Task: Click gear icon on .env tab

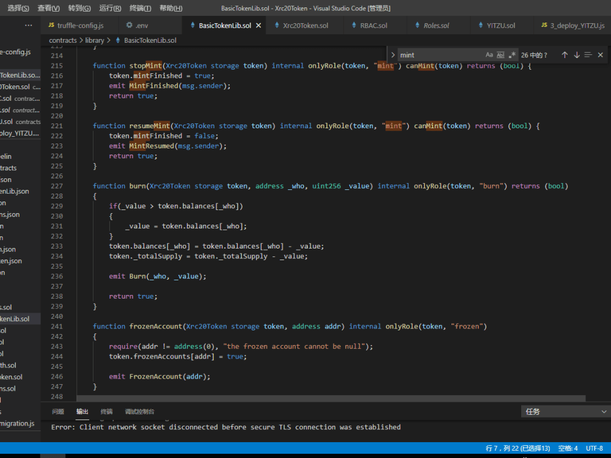Action: pos(129,25)
